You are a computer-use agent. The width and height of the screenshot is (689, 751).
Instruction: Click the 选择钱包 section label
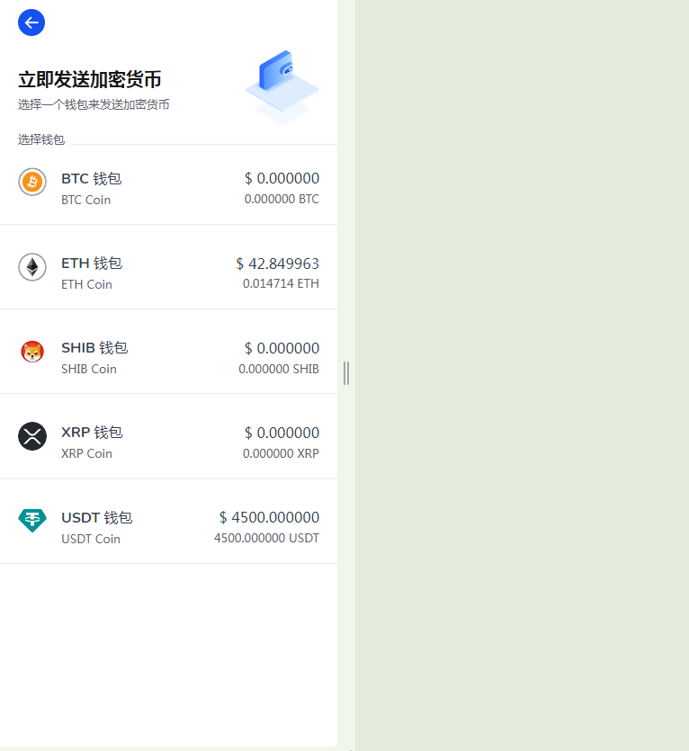pyautogui.click(x=41, y=139)
